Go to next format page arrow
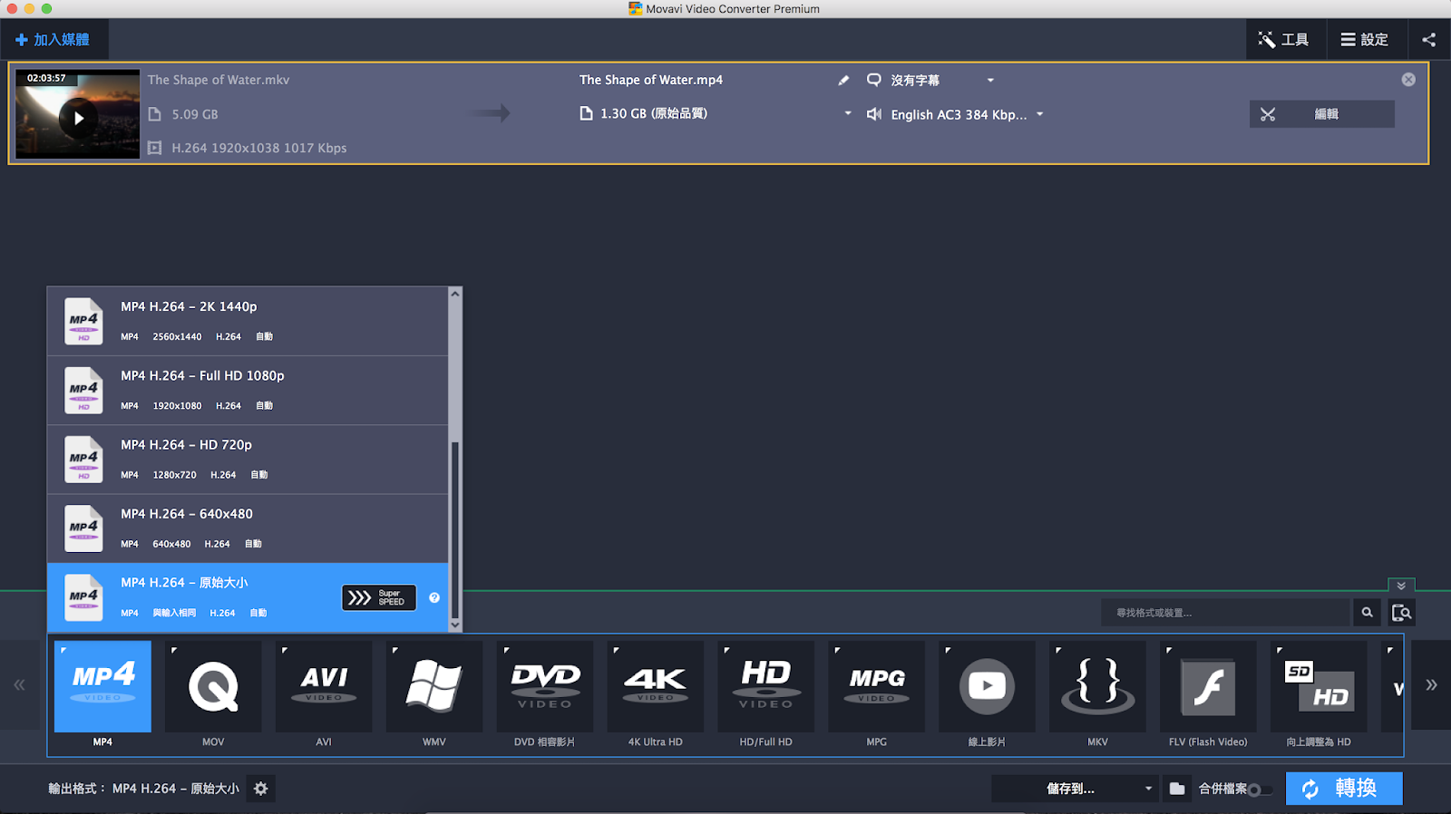1451x814 pixels. [x=1431, y=685]
